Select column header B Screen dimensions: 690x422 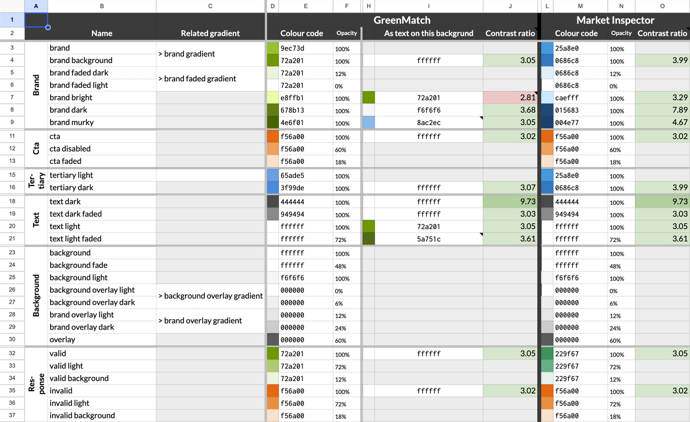pos(102,6)
